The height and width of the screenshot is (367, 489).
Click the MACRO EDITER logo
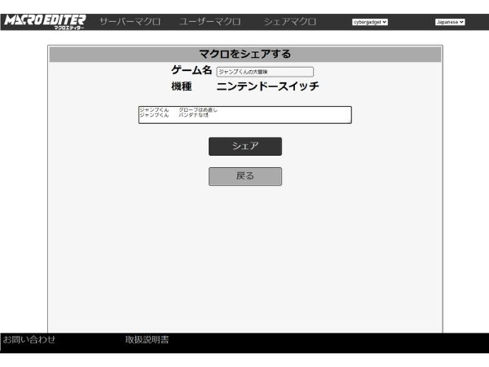[43, 19]
